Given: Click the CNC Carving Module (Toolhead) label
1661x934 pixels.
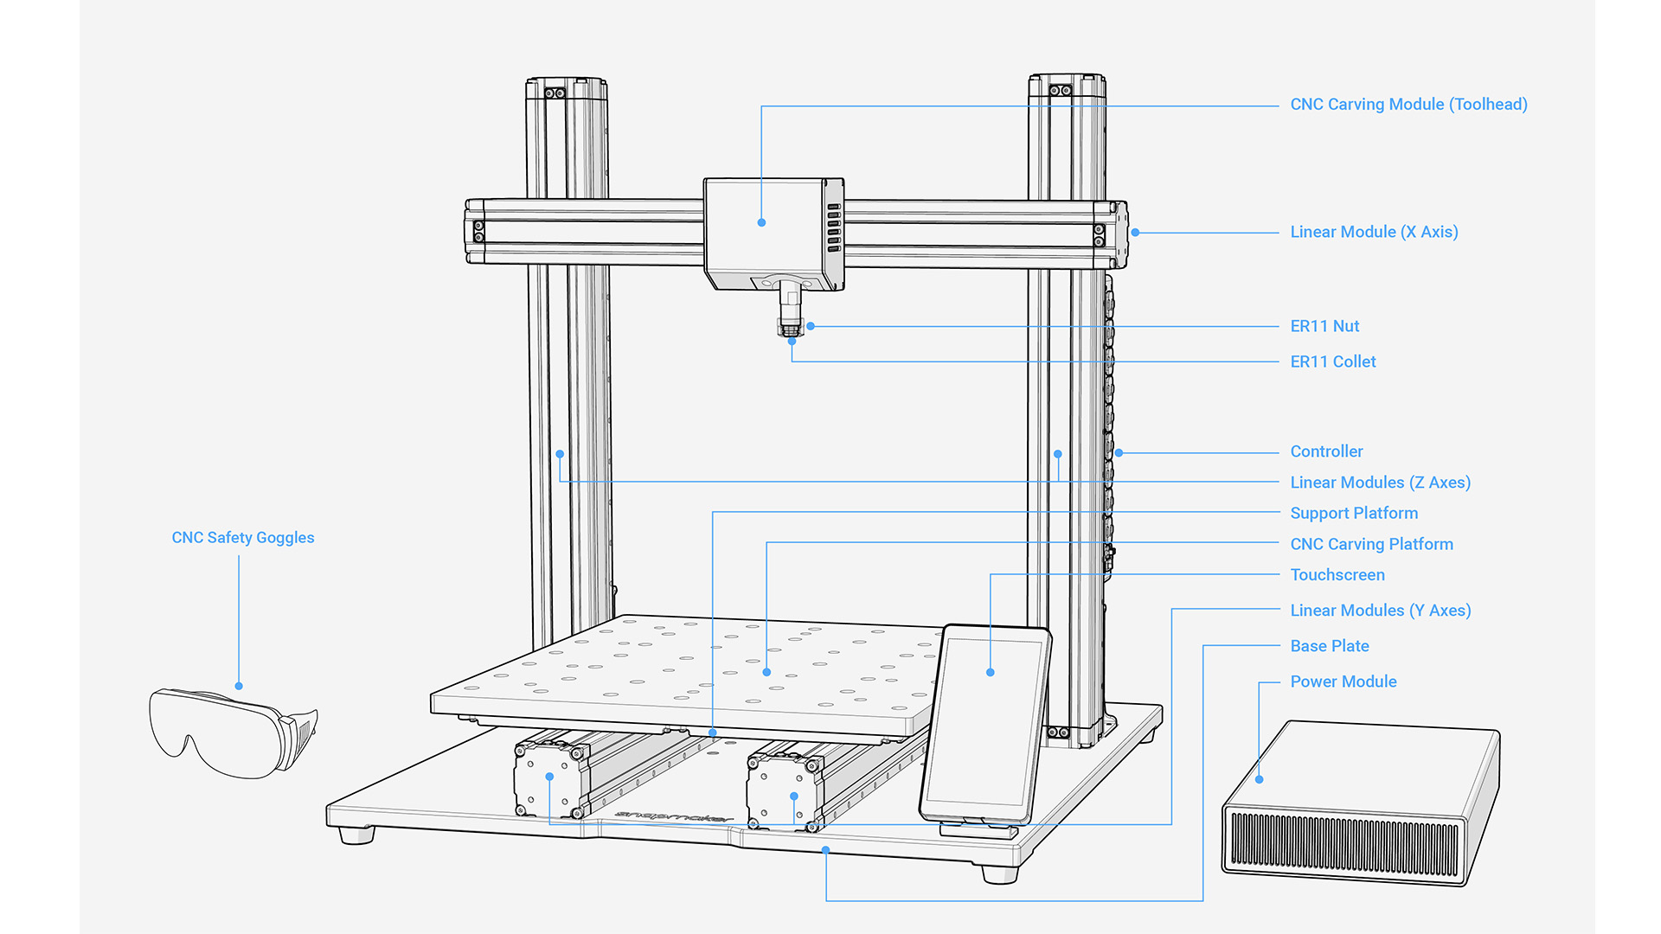Looking at the screenshot, I should coord(1408,104).
